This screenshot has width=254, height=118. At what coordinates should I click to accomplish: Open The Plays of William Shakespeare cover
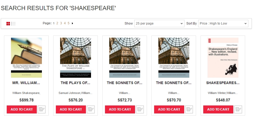75,58
